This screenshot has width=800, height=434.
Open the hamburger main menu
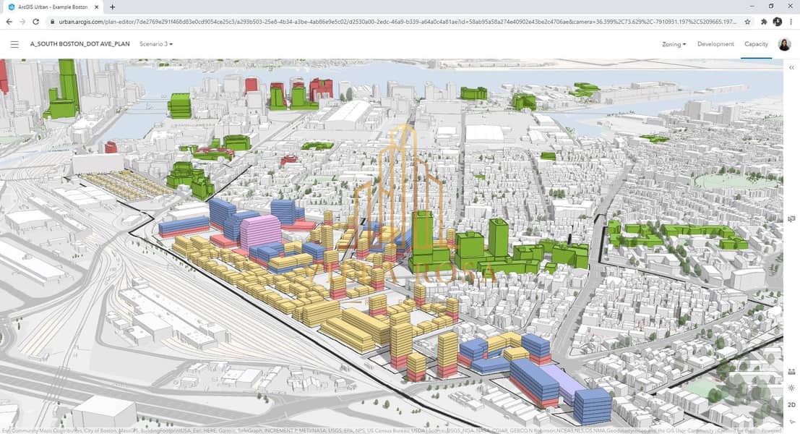(x=14, y=44)
